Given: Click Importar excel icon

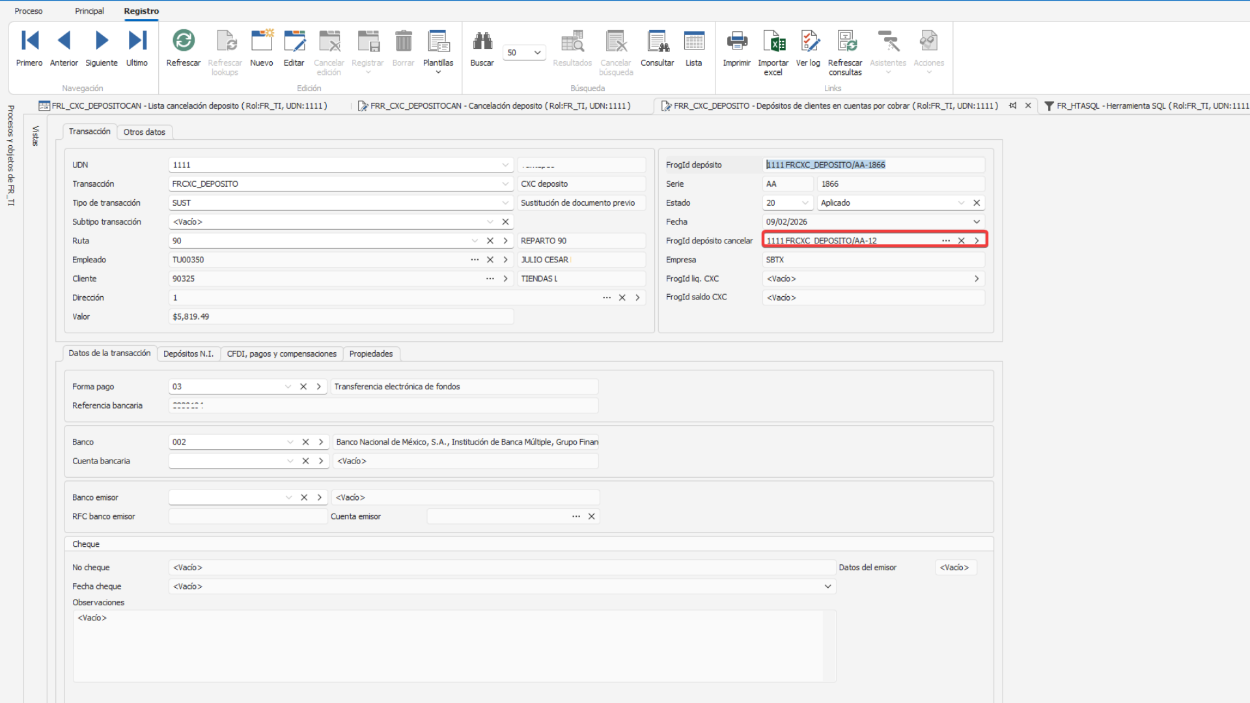Looking at the screenshot, I should (x=773, y=41).
